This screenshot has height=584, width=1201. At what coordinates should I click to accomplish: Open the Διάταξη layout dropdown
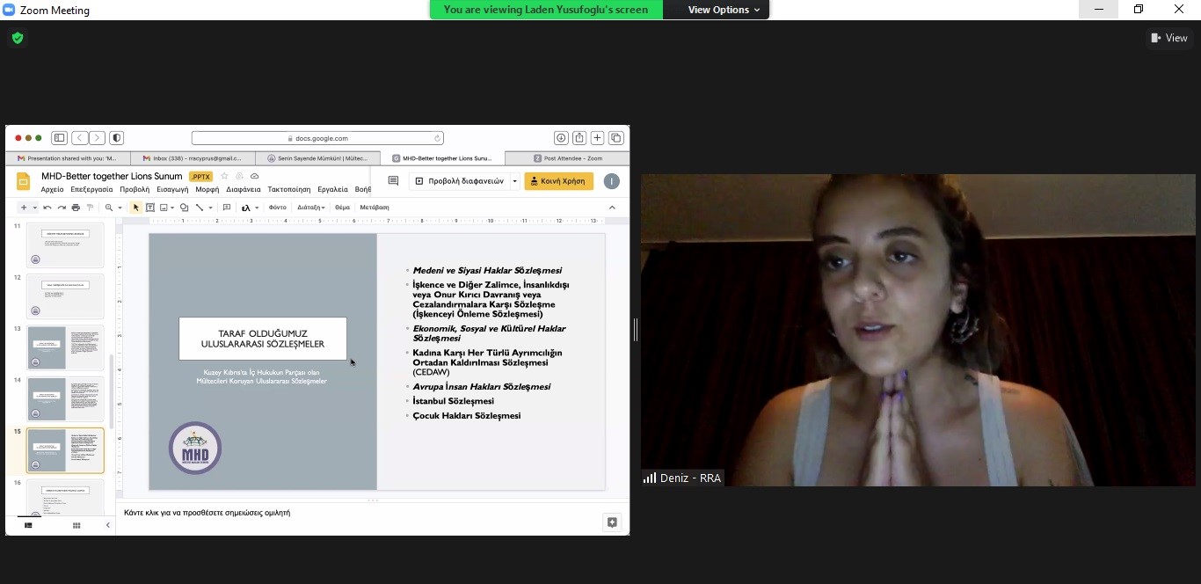(x=310, y=208)
